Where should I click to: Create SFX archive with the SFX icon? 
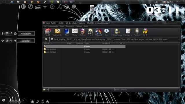[x=145, y=32]
